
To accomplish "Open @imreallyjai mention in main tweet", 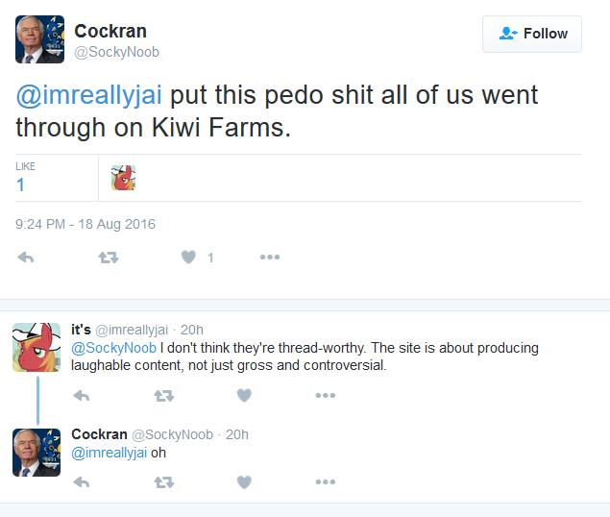I will 88,95.
